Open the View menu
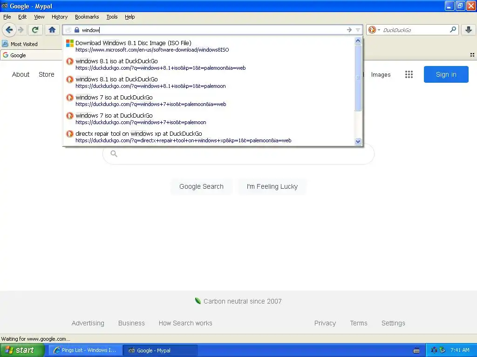This screenshot has width=477, height=357. [x=39, y=17]
